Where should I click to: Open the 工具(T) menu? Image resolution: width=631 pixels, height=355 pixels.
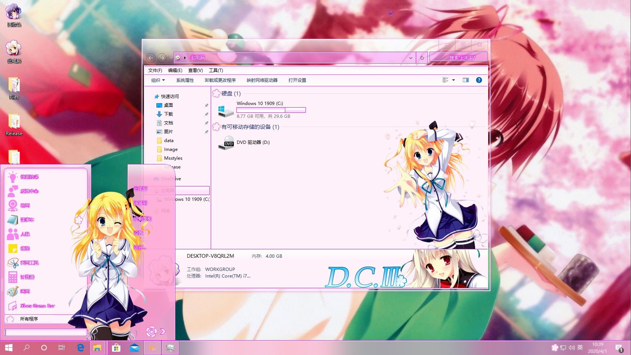[216, 70]
